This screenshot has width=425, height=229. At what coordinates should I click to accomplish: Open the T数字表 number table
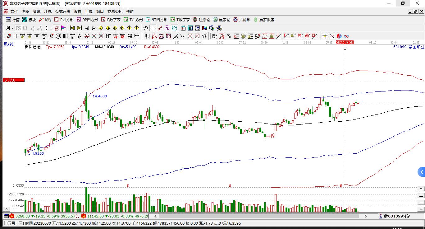coord(180,20)
